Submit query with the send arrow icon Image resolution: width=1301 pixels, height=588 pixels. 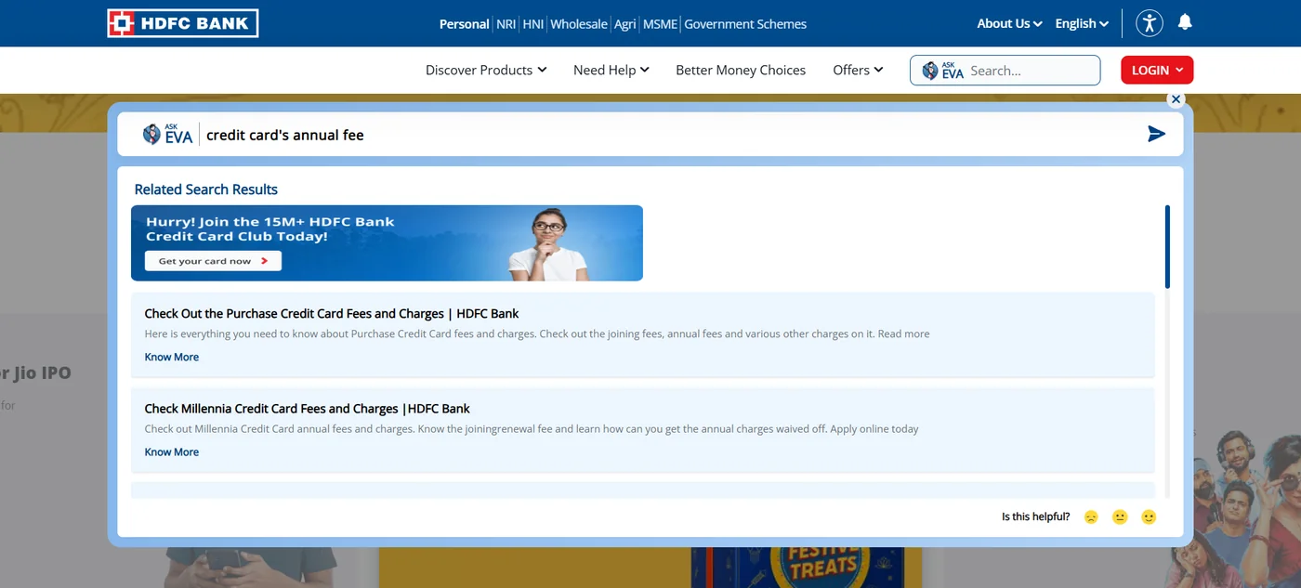tap(1156, 135)
